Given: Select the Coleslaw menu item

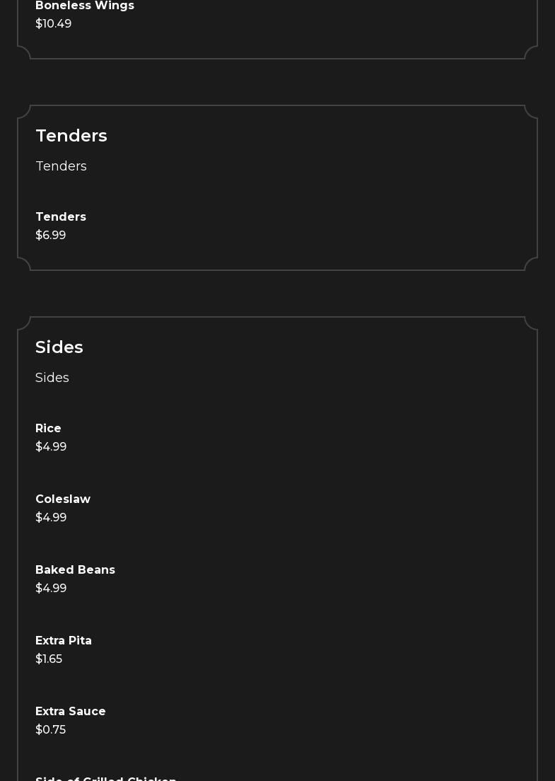Looking at the screenshot, I should (63, 499).
